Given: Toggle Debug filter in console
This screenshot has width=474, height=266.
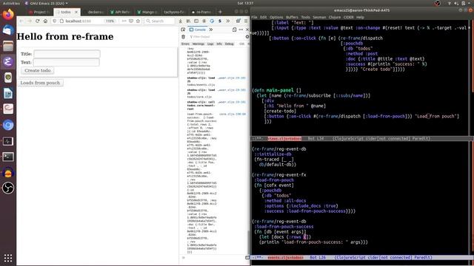Looking at the screenshot, I should coord(230,44).
